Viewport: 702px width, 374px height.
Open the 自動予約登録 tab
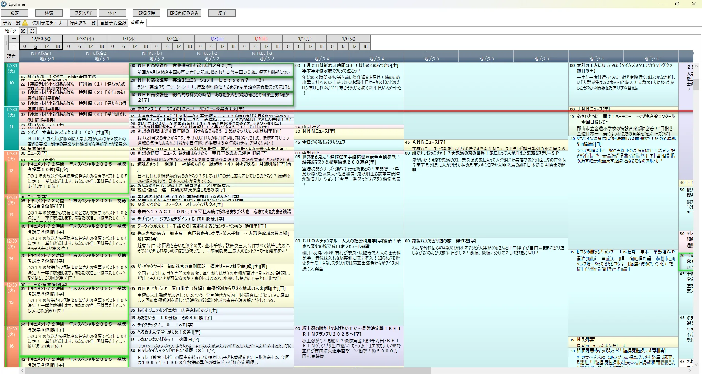[x=113, y=23]
